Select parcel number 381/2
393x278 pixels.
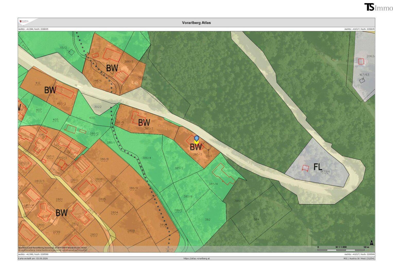[178, 210]
